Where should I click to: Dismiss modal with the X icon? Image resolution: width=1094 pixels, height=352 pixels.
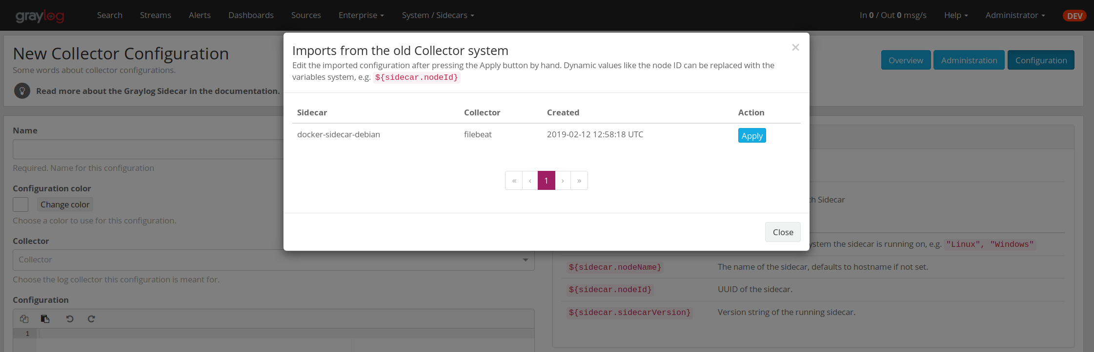point(795,48)
